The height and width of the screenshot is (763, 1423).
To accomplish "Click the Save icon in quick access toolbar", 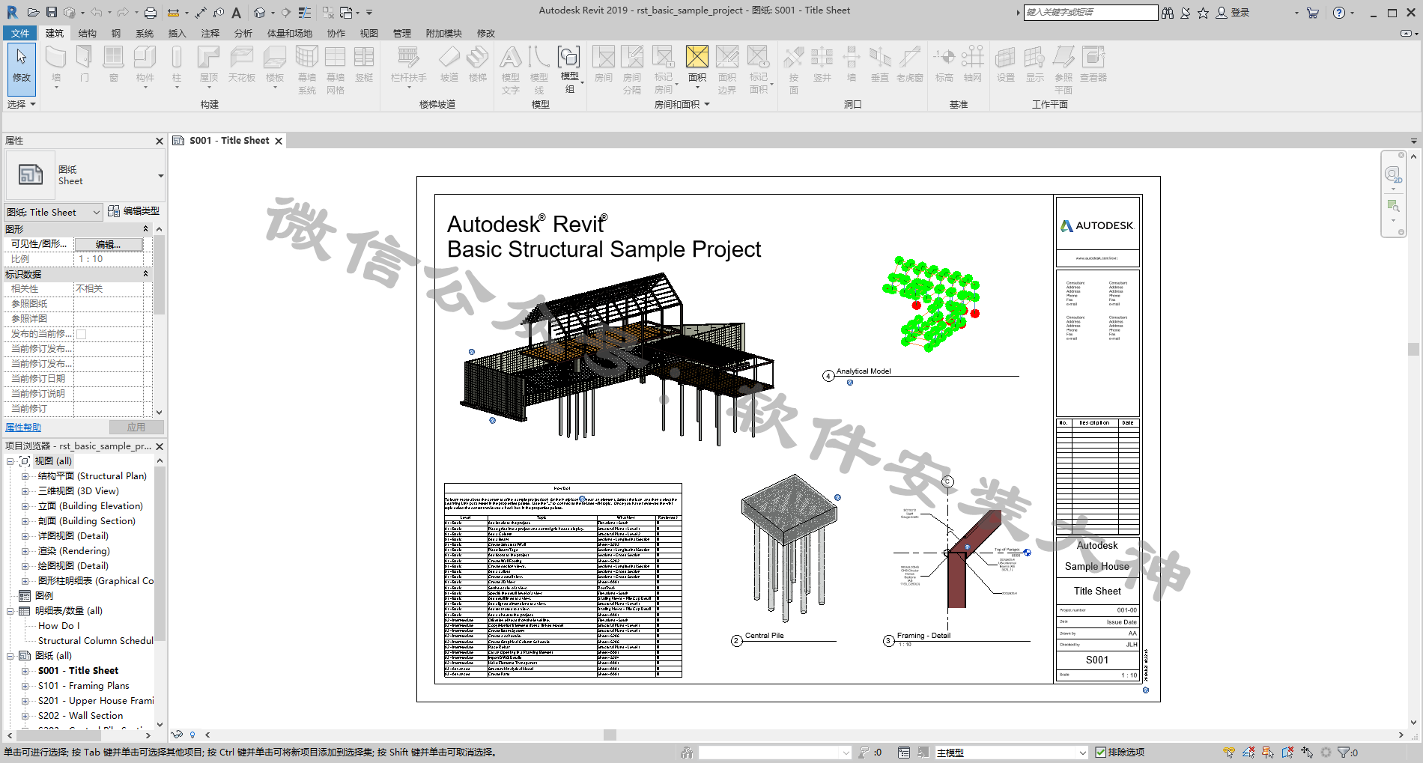I will [x=52, y=12].
